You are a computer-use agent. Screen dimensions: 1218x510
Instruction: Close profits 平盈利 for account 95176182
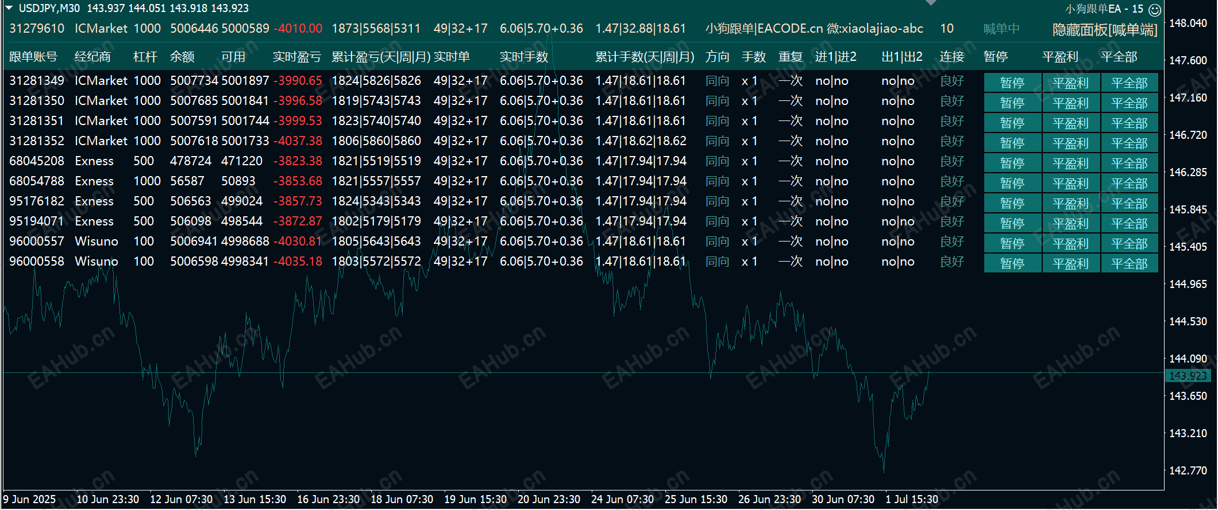(x=1071, y=203)
